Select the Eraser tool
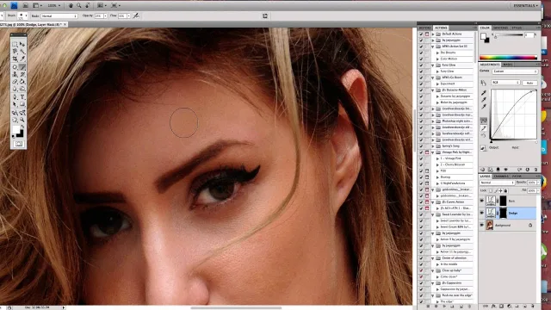The image size is (551, 310). click(15, 82)
